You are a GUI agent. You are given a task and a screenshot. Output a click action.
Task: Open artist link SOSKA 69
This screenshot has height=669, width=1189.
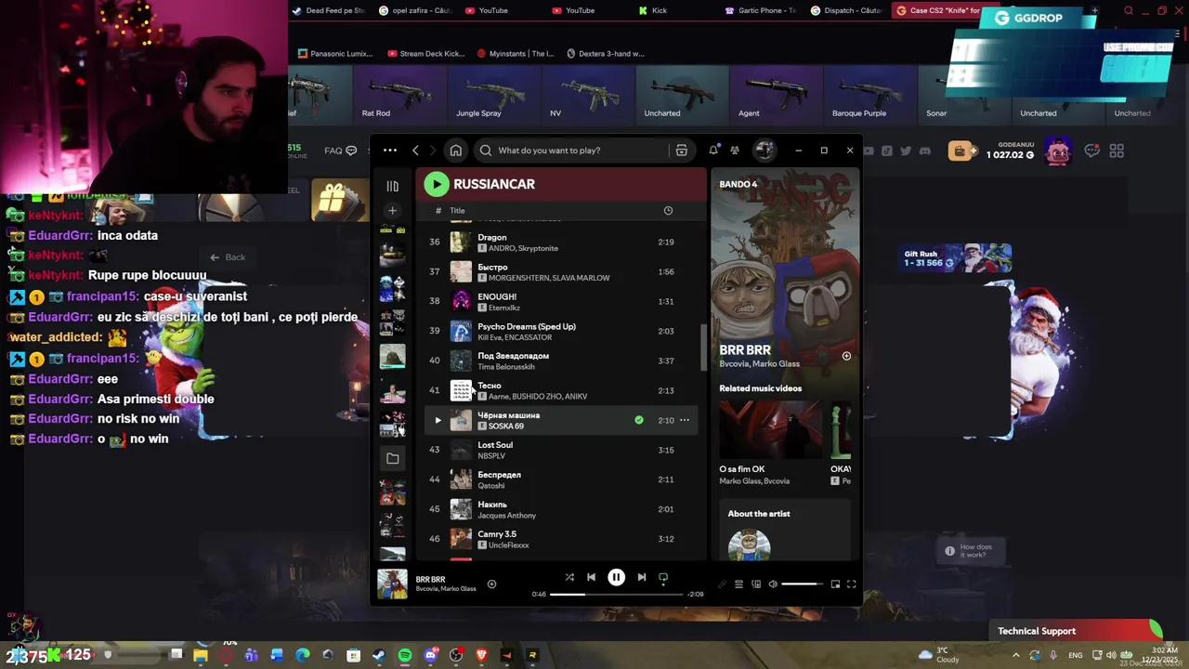click(506, 426)
